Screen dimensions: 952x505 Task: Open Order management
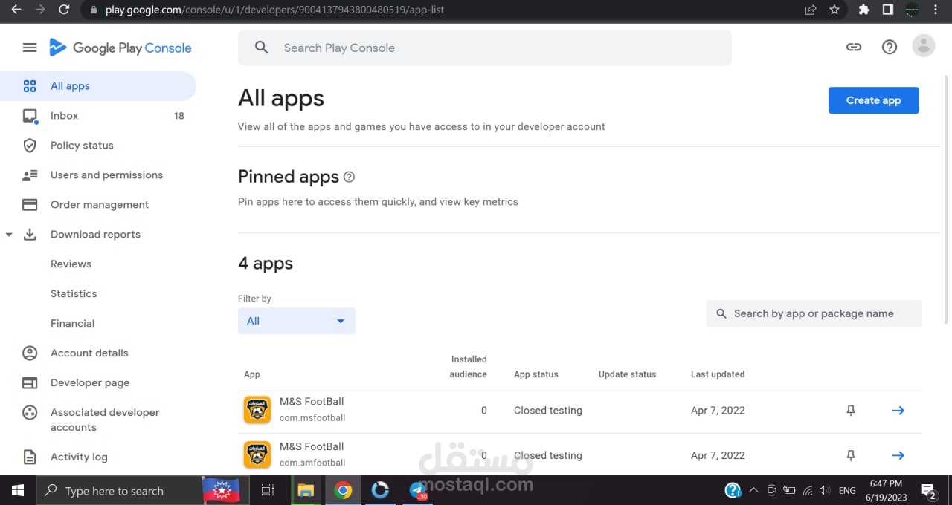98,205
